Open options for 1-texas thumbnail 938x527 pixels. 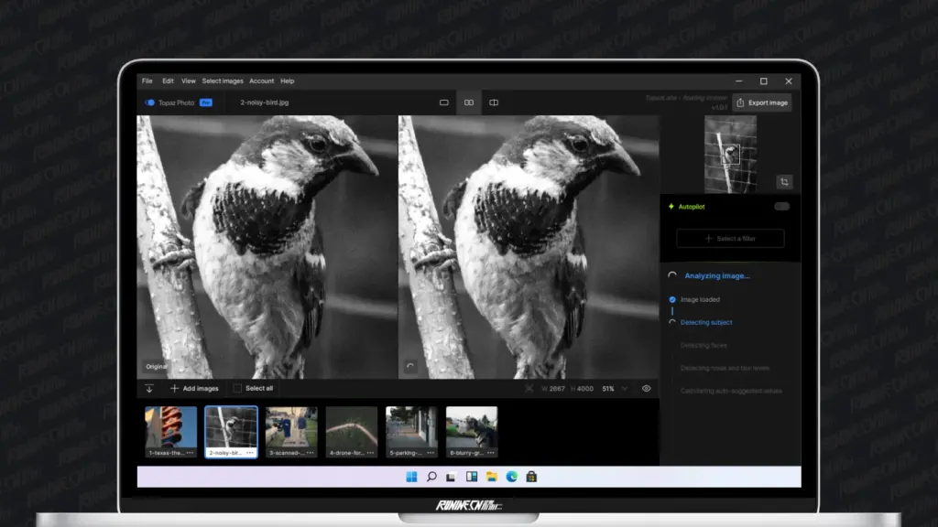191,453
